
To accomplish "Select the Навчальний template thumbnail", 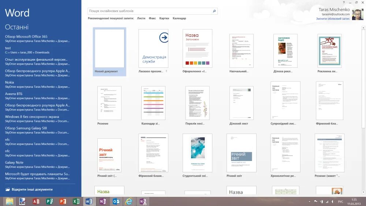I will [x=241, y=50].
